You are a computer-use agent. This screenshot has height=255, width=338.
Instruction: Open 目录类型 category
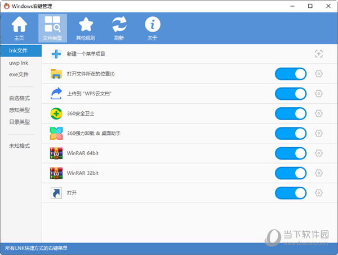pyautogui.click(x=19, y=122)
